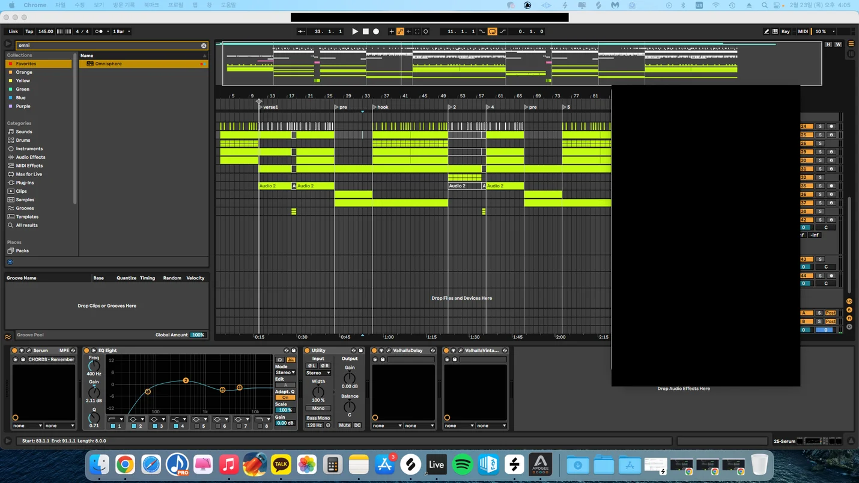Start playback with the Play button
Screen dimensions: 859x483
click(355, 31)
